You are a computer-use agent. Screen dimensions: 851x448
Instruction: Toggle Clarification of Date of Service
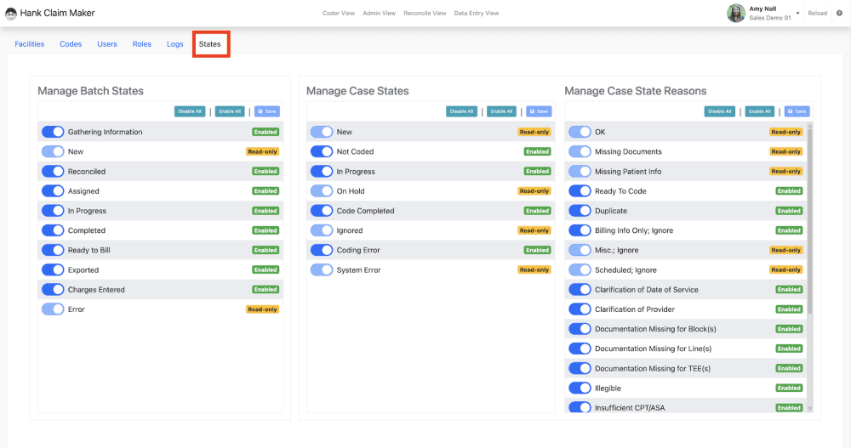[x=580, y=290]
